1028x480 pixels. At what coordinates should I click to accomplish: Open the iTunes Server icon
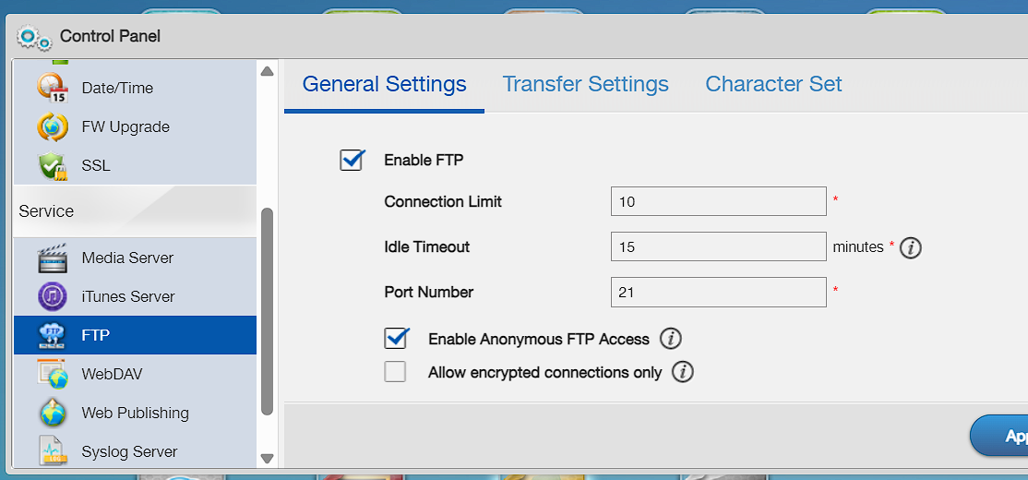point(53,296)
